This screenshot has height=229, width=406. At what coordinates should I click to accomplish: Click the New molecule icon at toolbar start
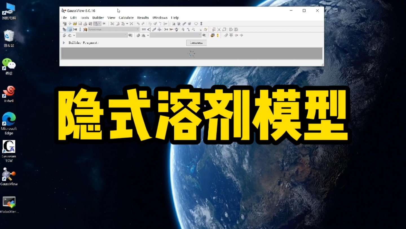(64, 24)
